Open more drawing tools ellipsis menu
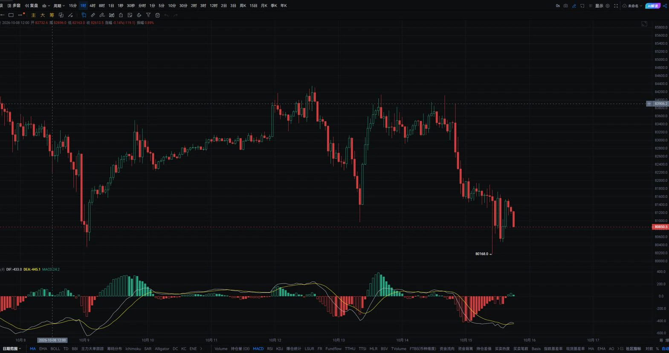669x353 pixels. click(x=21, y=15)
